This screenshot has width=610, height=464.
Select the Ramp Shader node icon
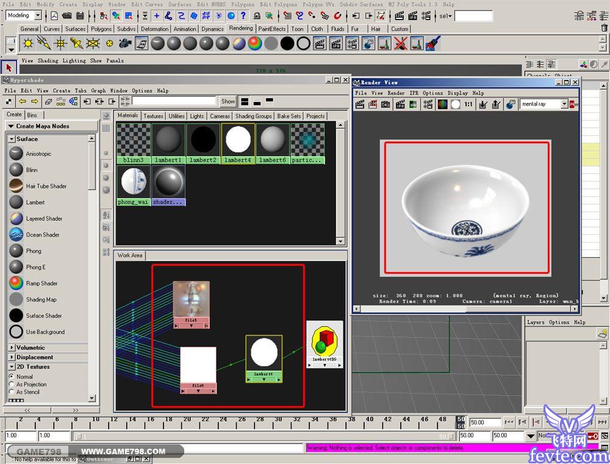[16, 284]
